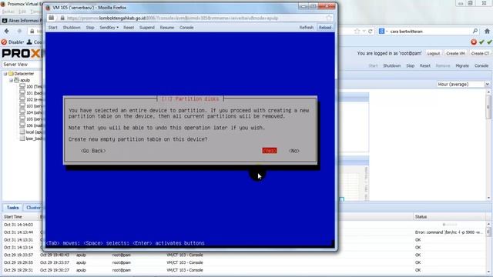The image size is (493, 277).
Task: Select VM 104 in the server tree
Action: [31, 112]
